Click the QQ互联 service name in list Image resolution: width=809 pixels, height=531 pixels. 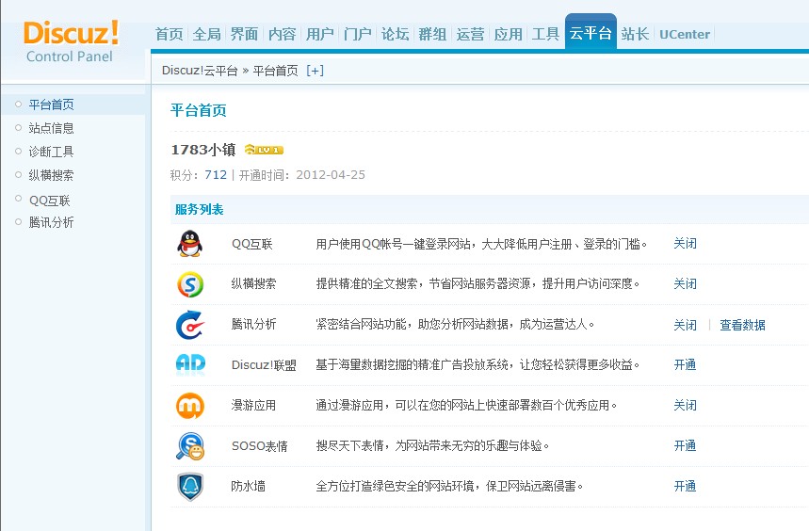pyautogui.click(x=251, y=244)
